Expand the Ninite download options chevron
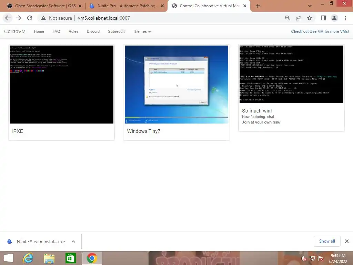Screen dimensions: 353x265 [73, 242]
